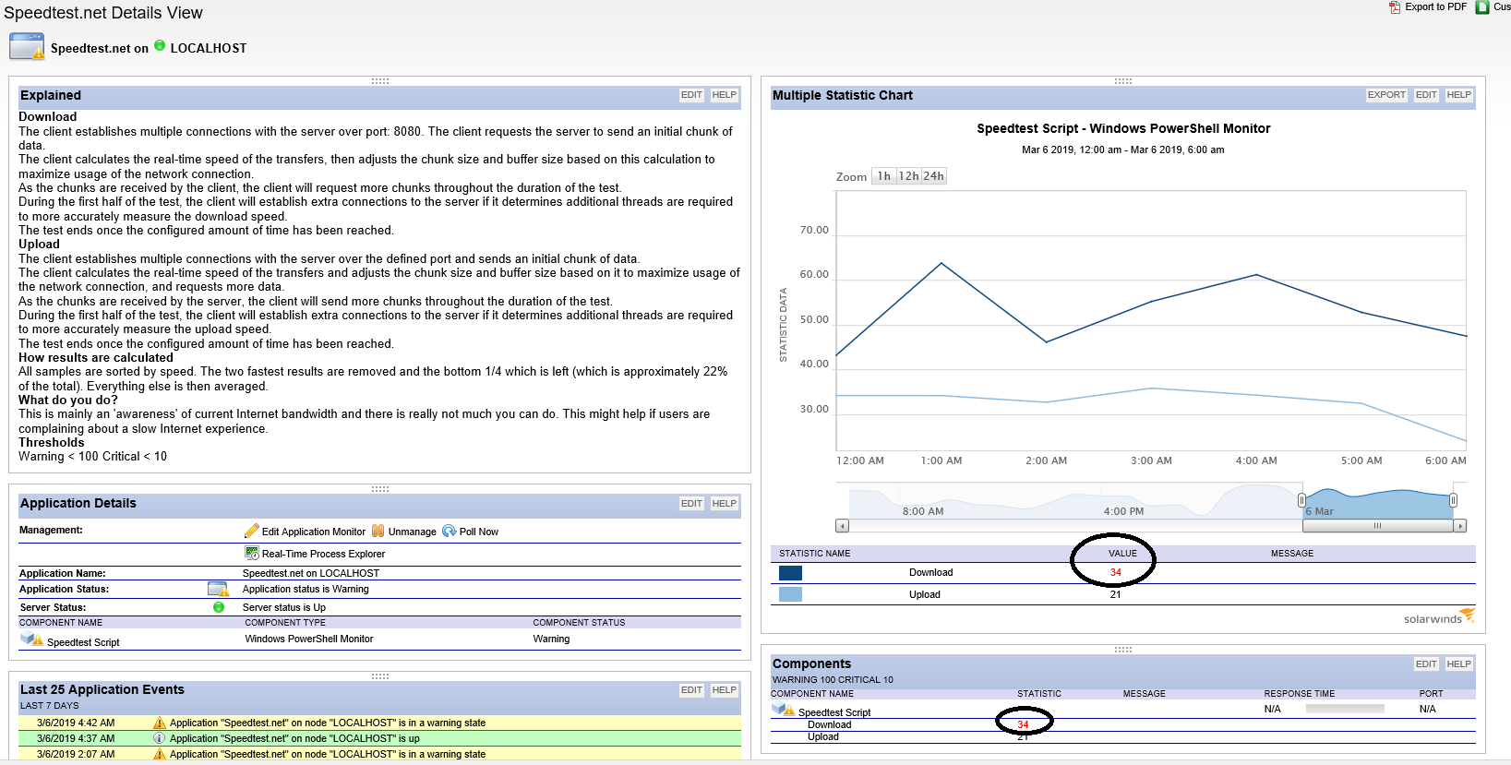Click the green LOCALHOST node status icon

click(160, 45)
